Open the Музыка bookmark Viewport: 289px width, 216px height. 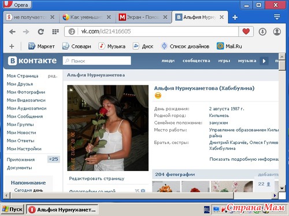pos(112,46)
